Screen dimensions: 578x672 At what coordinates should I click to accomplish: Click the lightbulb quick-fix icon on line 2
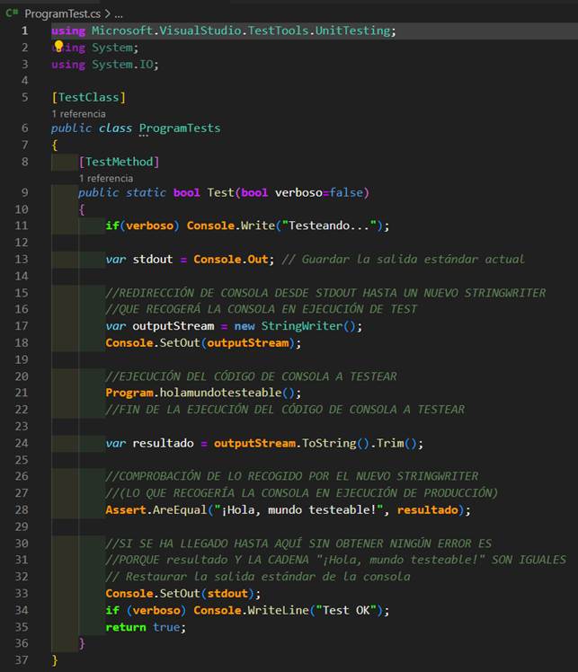point(58,46)
